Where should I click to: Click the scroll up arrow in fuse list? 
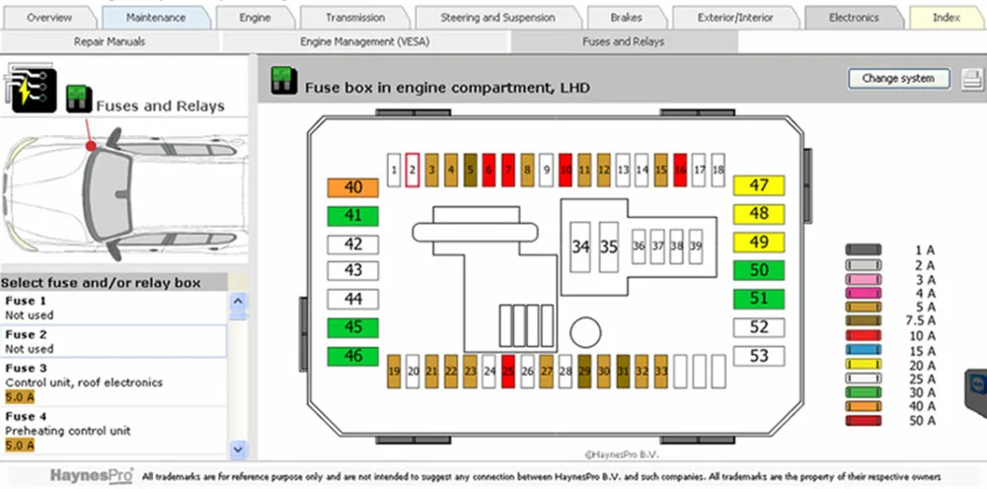click(238, 301)
